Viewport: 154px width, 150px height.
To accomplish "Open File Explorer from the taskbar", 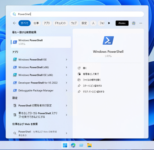I will tap(89, 145).
